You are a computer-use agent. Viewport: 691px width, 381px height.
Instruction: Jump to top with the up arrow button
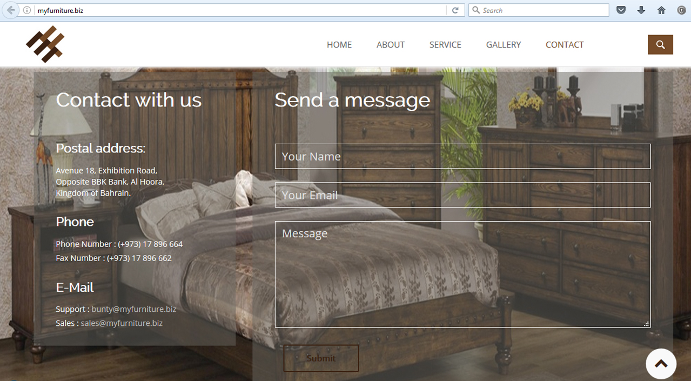click(x=661, y=364)
